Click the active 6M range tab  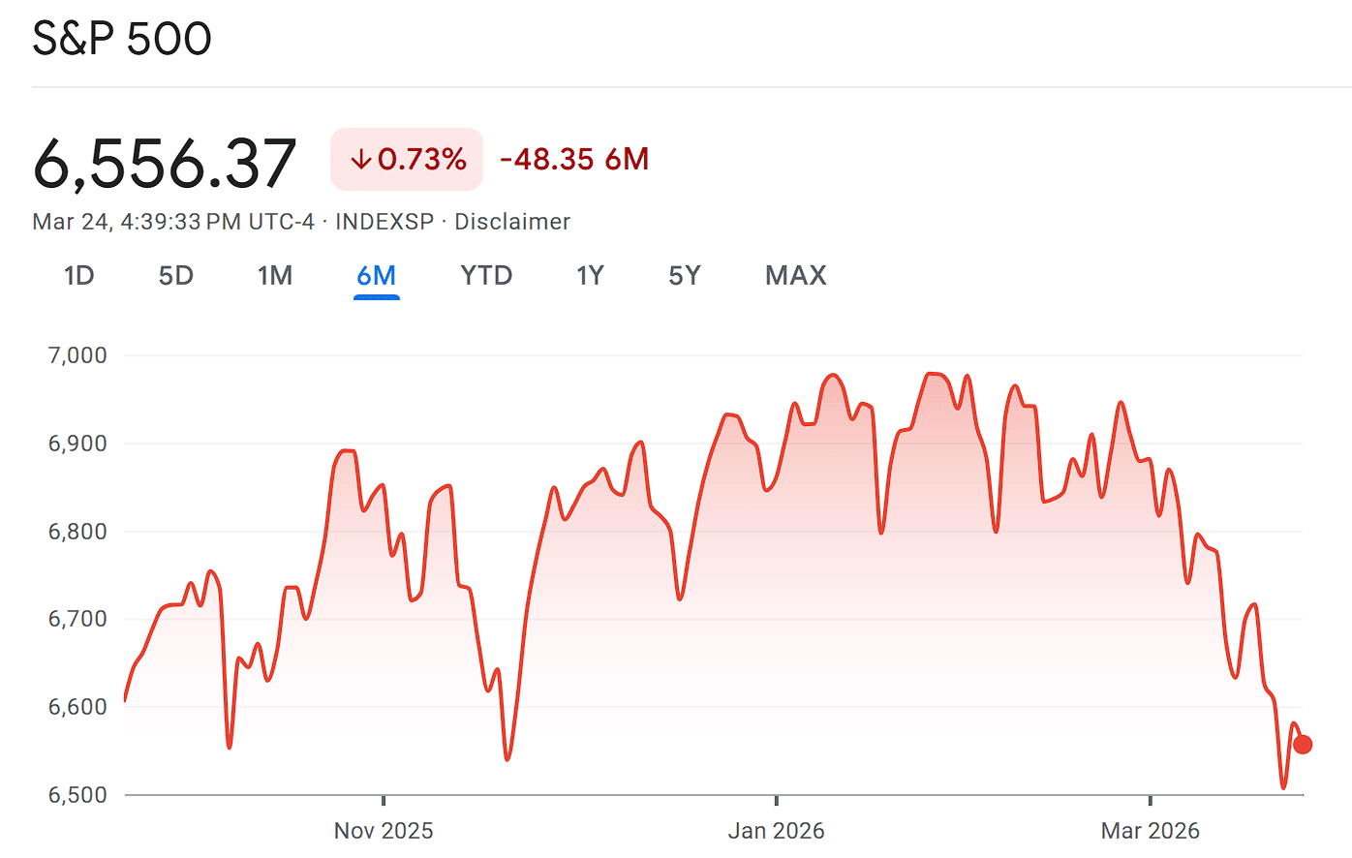377,276
